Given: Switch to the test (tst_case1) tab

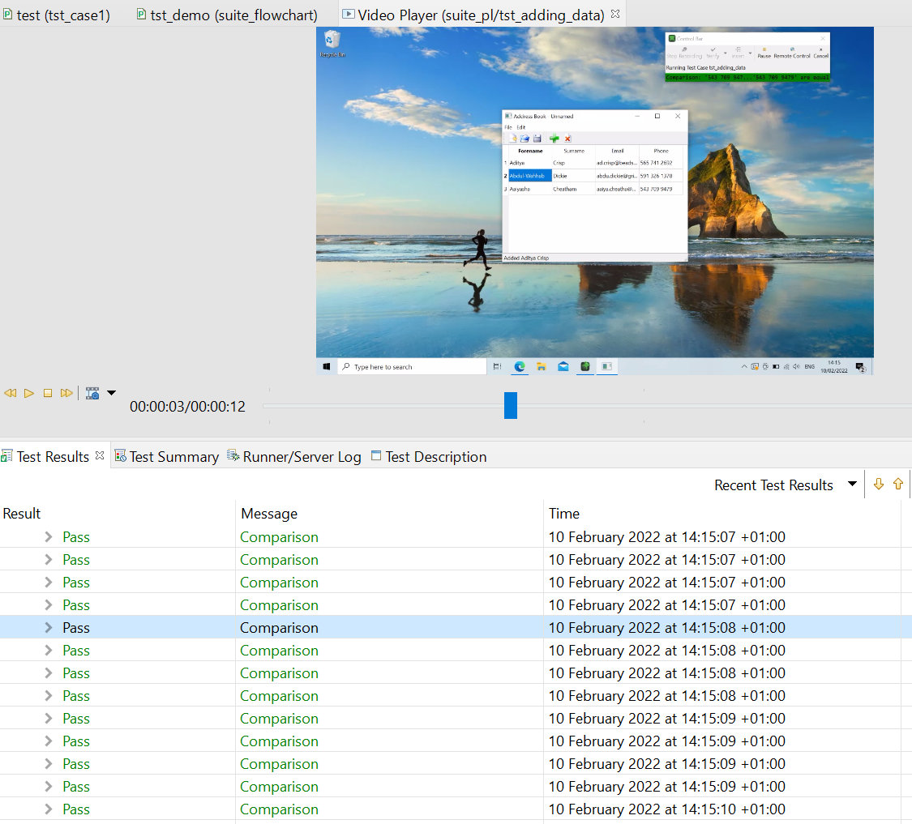Looking at the screenshot, I should point(56,15).
